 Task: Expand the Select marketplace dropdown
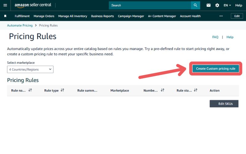[x=30, y=69]
